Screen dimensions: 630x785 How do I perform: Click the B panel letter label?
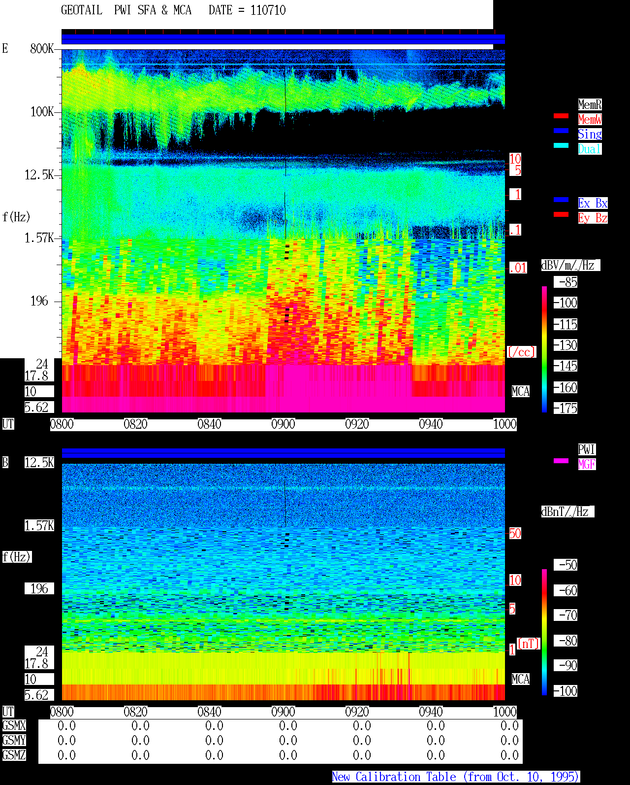click(5, 462)
